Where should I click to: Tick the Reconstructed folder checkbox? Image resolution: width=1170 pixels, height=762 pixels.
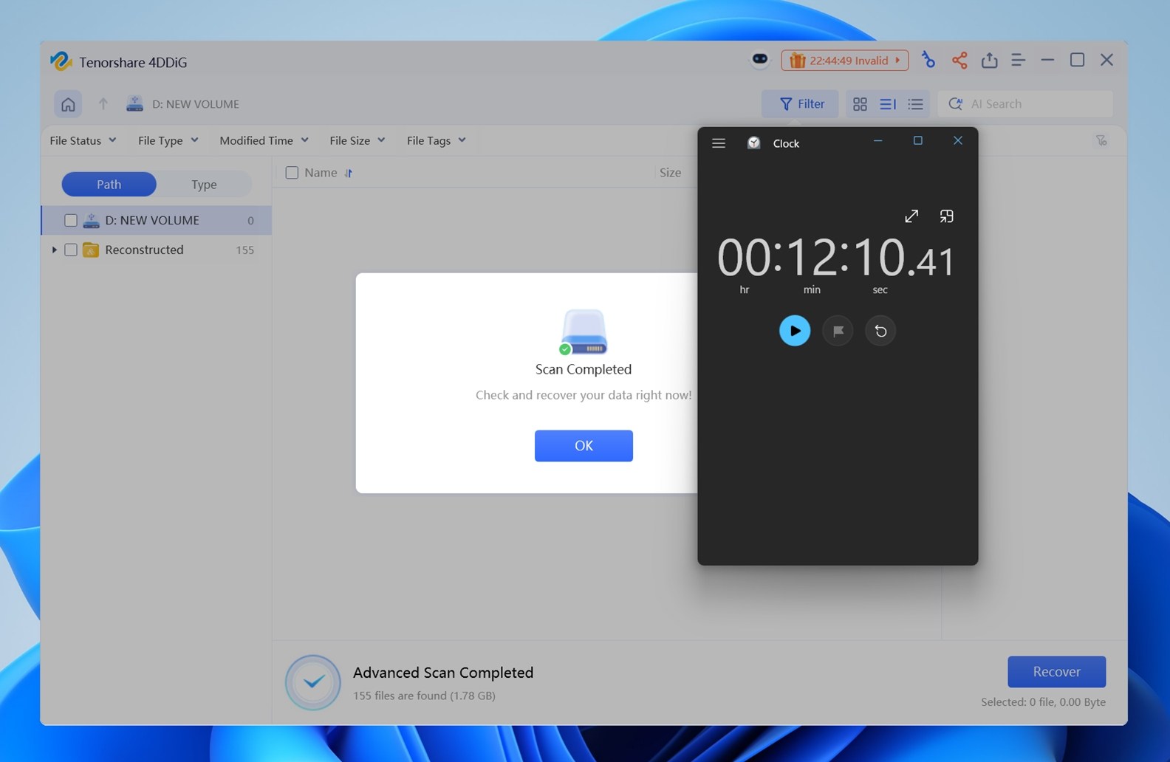tap(71, 250)
